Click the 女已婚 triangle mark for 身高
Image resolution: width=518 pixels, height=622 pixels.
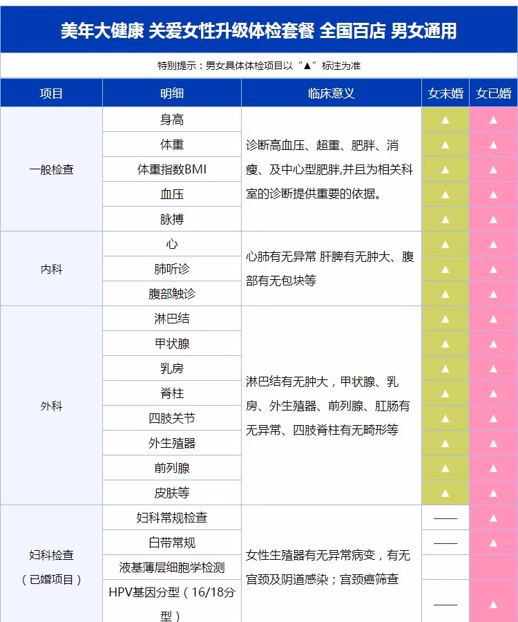493,120
